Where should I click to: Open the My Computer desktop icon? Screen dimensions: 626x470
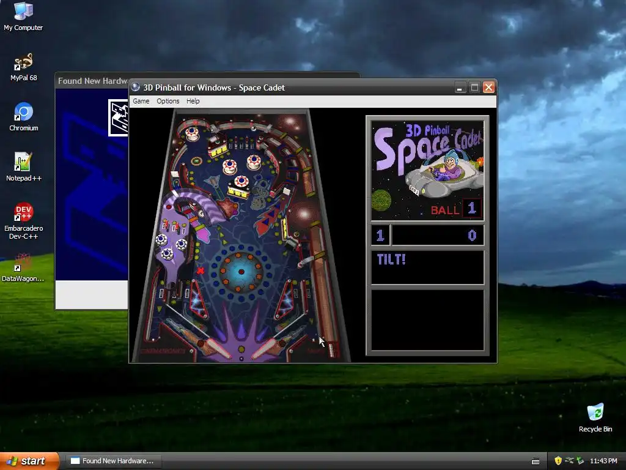click(23, 17)
